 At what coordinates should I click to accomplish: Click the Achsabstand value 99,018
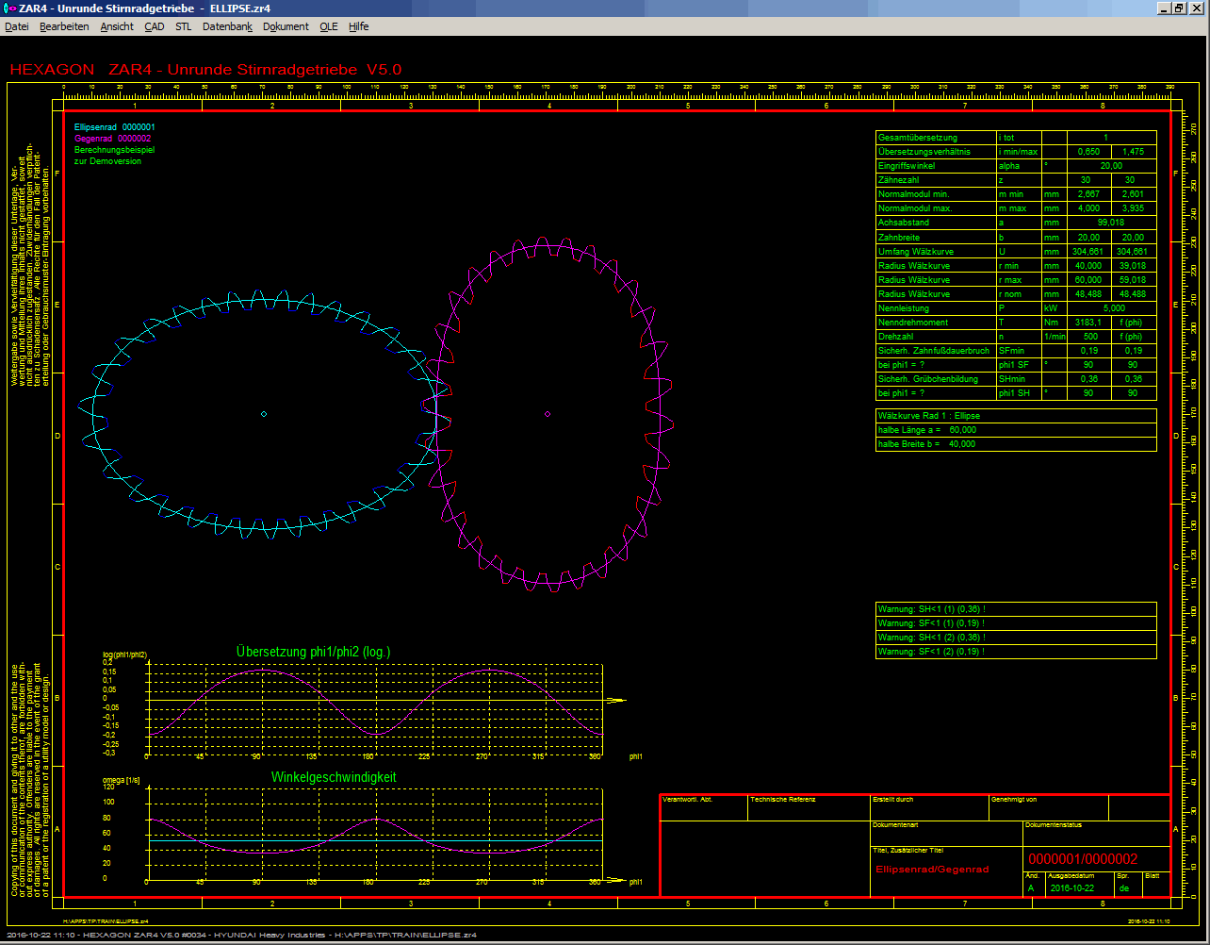click(x=1111, y=223)
